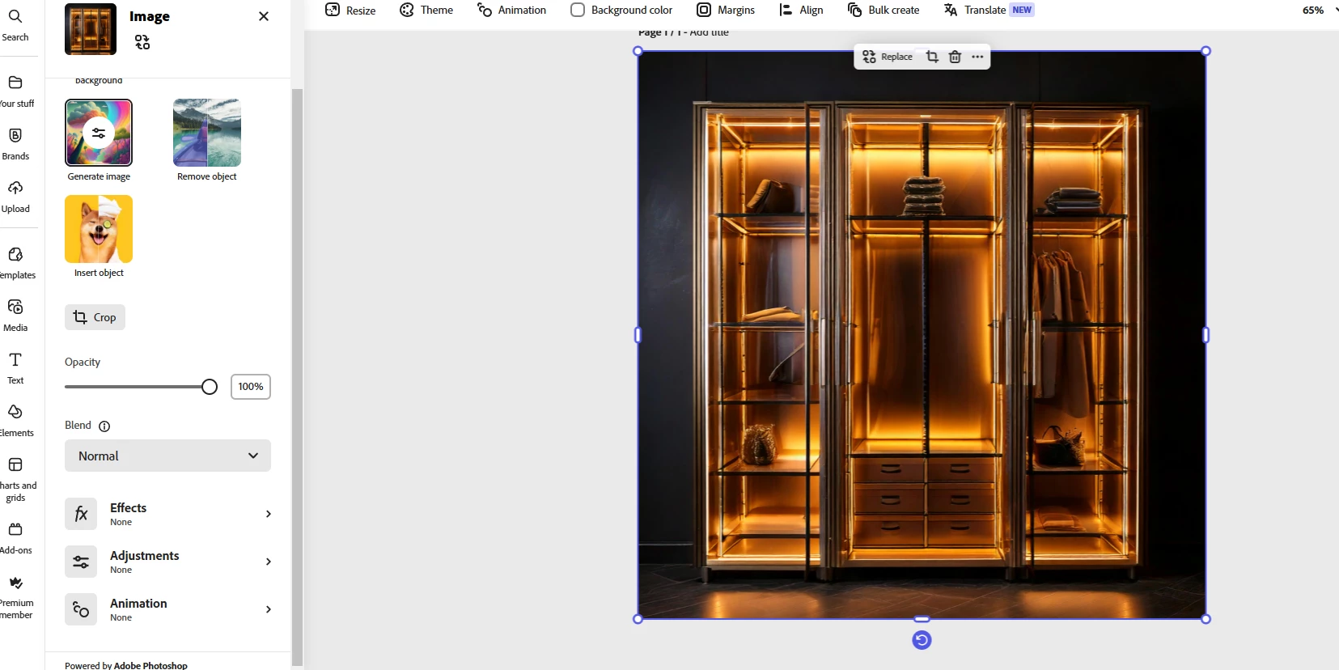Expand the Effects section
The height and width of the screenshot is (670, 1339).
167,514
